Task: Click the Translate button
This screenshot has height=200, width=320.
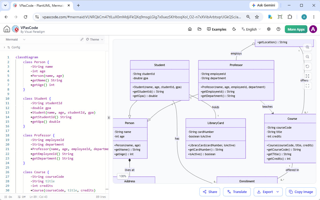Action: [237, 192]
